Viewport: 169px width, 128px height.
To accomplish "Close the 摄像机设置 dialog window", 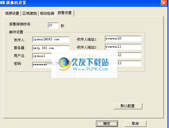I will tap(164, 3).
